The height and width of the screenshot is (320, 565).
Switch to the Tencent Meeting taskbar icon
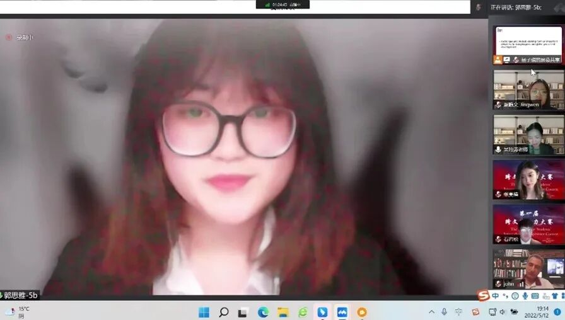(x=342, y=312)
